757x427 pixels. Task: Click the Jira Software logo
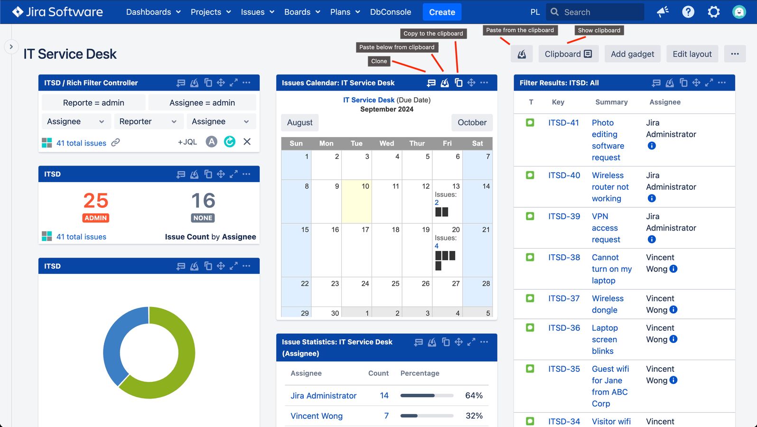click(x=57, y=12)
